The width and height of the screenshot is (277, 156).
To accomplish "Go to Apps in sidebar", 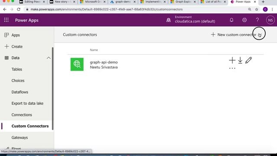I will coord(16,35).
